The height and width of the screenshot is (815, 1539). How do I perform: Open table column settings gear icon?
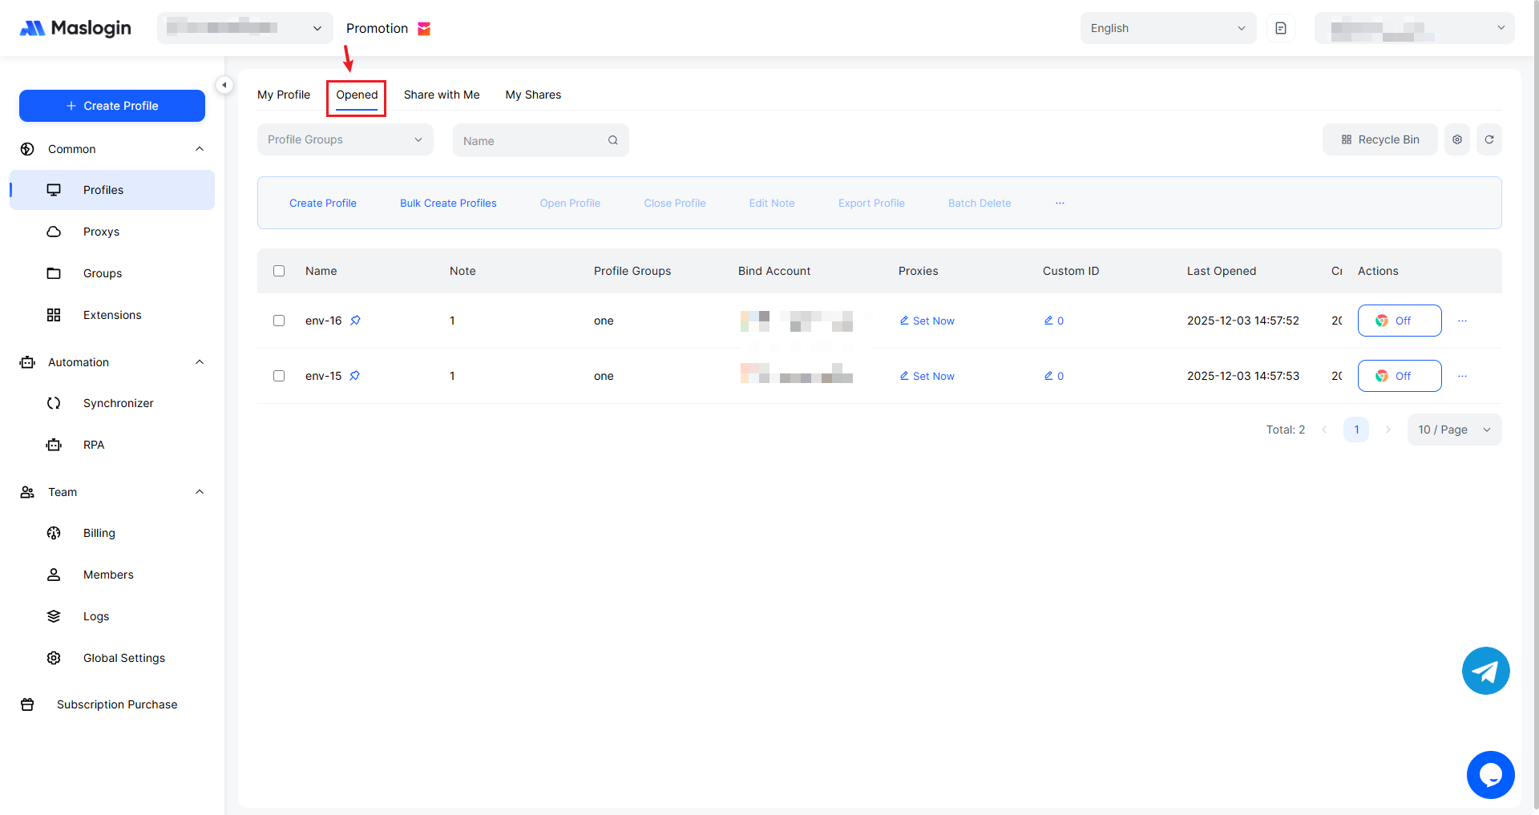coord(1456,139)
